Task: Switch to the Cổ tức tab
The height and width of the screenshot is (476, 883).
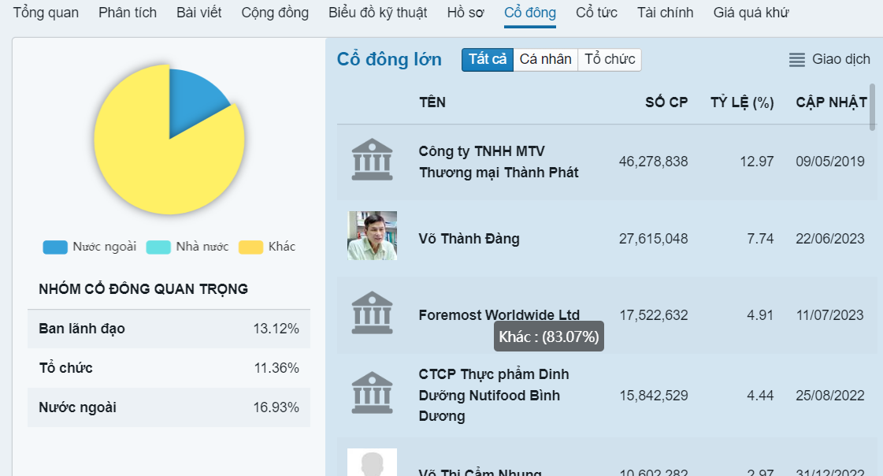Action: 596,13
